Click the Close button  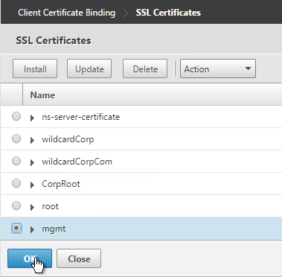[x=79, y=258]
